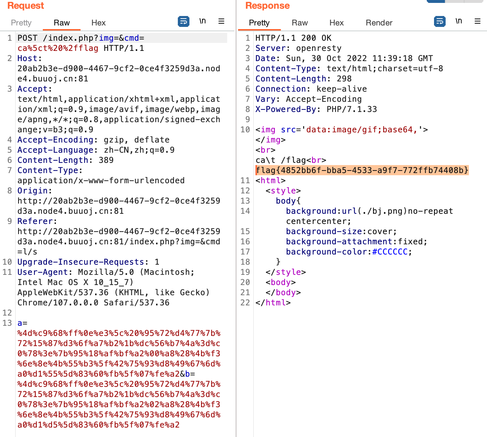Click the closing </html> tag line
The height and width of the screenshot is (437, 487).
tap(273, 302)
